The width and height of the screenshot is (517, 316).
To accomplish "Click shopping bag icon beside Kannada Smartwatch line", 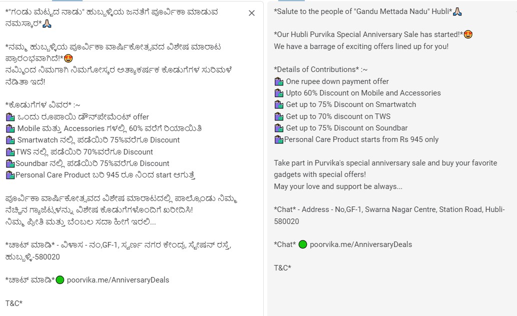I will (x=10, y=140).
